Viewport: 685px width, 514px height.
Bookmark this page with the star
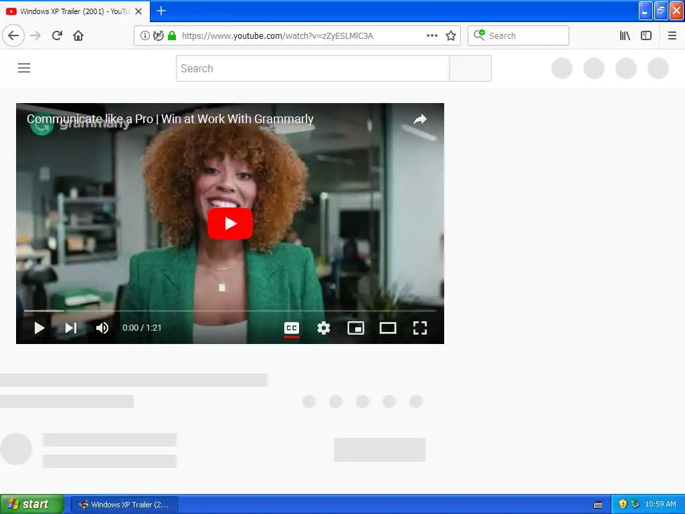(451, 35)
